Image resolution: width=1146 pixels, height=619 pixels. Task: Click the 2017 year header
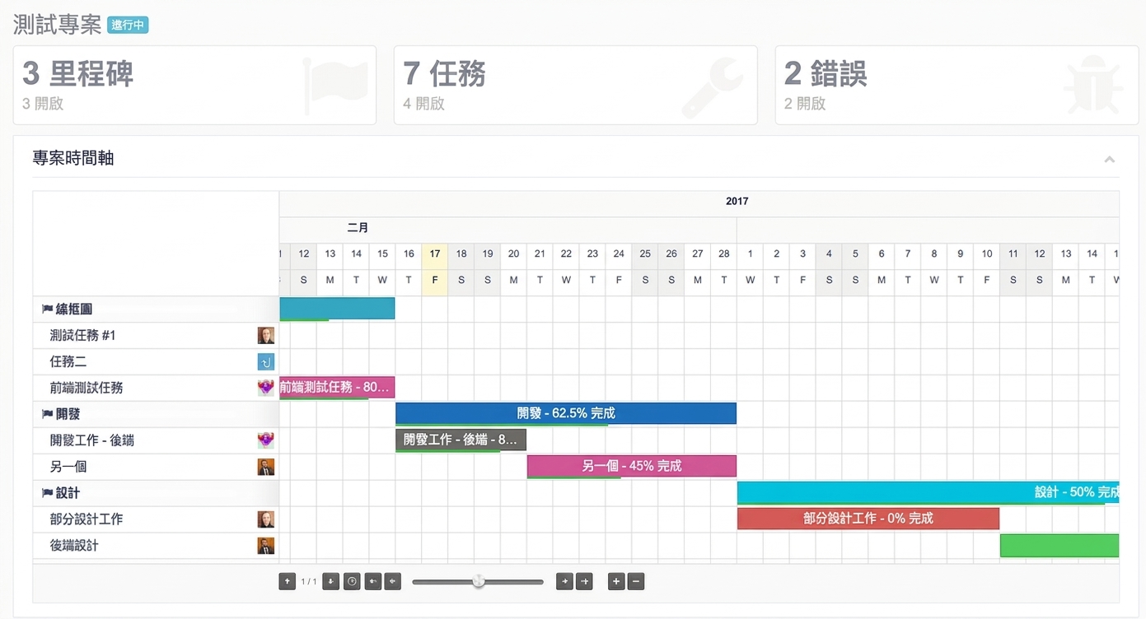[737, 201]
